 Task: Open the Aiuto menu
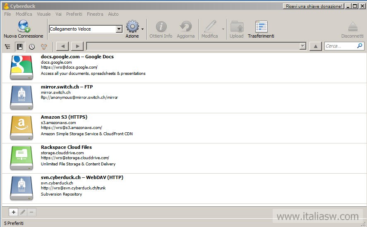[113, 14]
